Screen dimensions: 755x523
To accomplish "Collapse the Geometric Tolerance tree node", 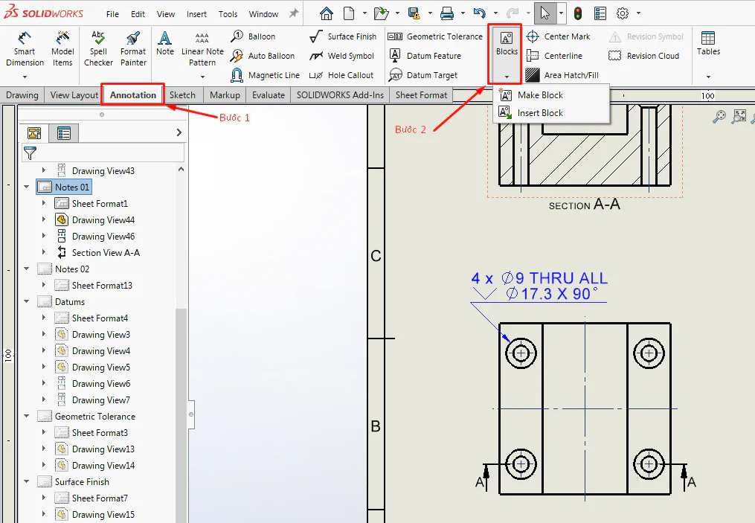I will click(x=27, y=416).
